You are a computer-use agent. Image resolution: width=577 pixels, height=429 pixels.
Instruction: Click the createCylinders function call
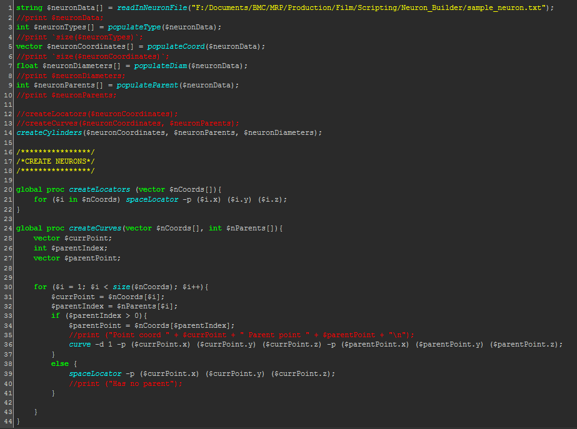[49, 133]
